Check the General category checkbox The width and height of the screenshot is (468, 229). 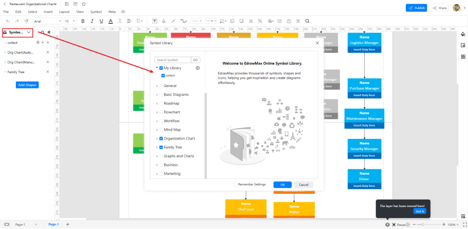tap(161, 86)
